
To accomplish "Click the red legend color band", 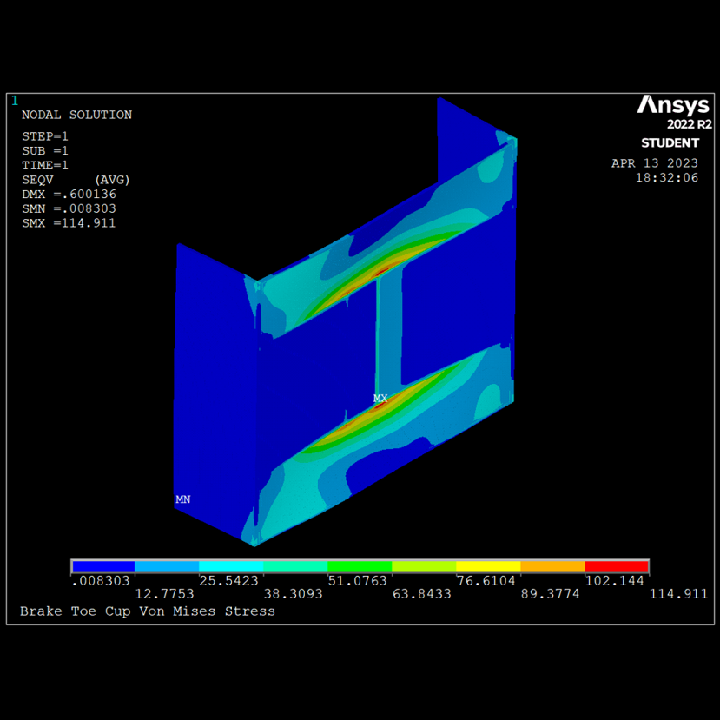I will [x=617, y=566].
